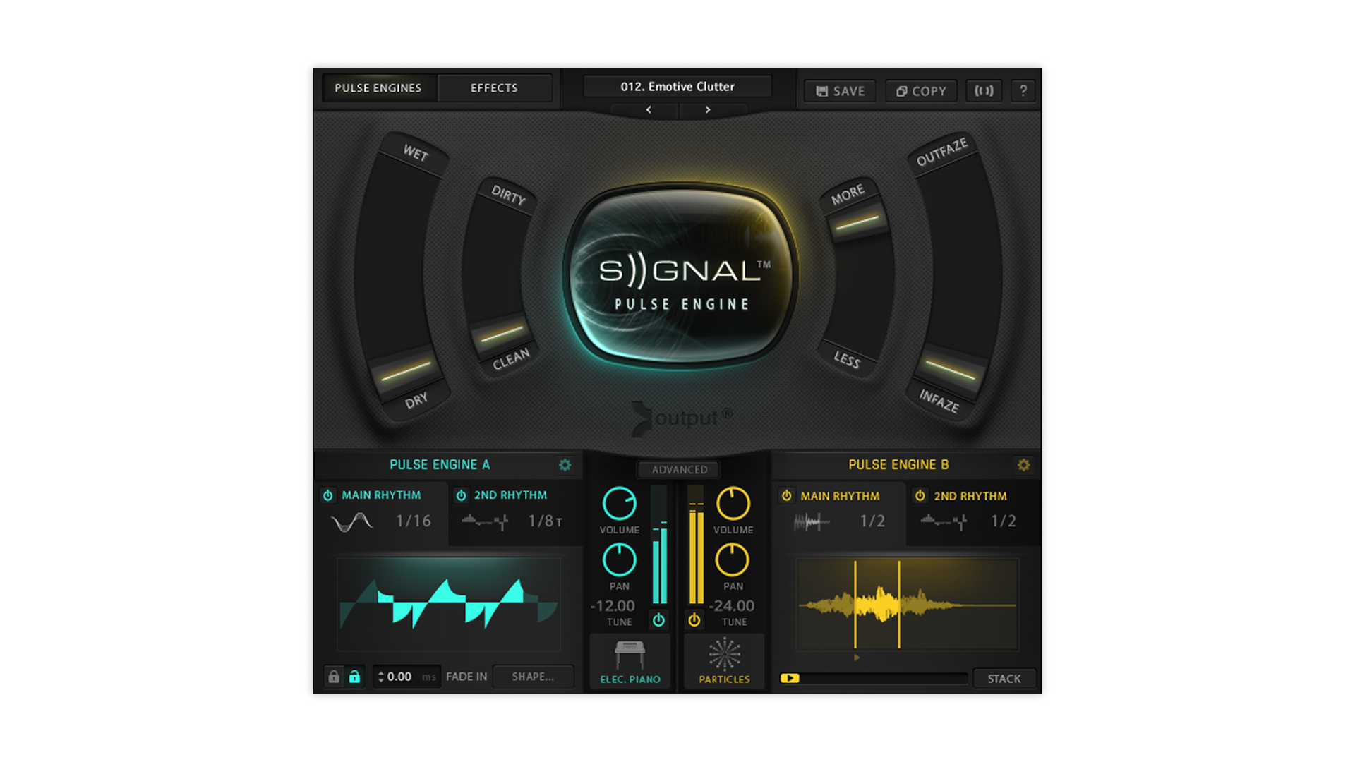The height and width of the screenshot is (762, 1355).
Task: Click the Wet/Dry macro slider handle
Action: (x=405, y=370)
